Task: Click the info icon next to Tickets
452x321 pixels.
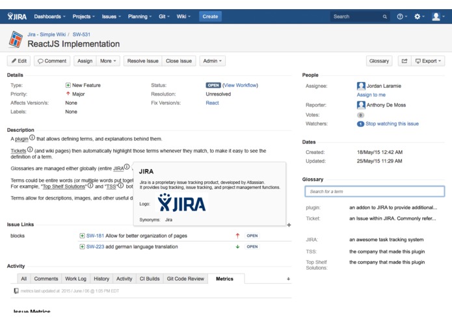Action: pos(30,149)
